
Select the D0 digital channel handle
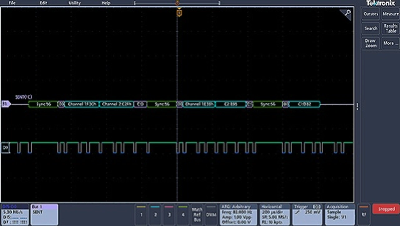point(6,147)
